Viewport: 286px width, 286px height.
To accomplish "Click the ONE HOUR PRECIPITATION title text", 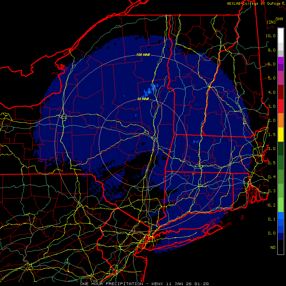I will point(112,284).
